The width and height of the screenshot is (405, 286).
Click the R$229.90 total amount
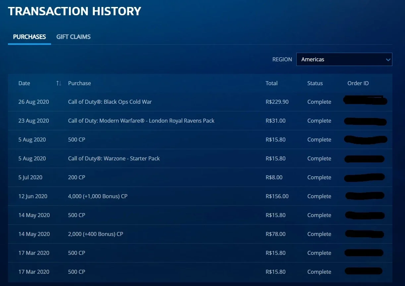pos(277,102)
